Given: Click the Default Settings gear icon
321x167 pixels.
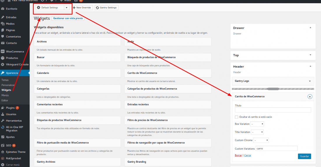Looking at the screenshot, I should click(39, 8).
